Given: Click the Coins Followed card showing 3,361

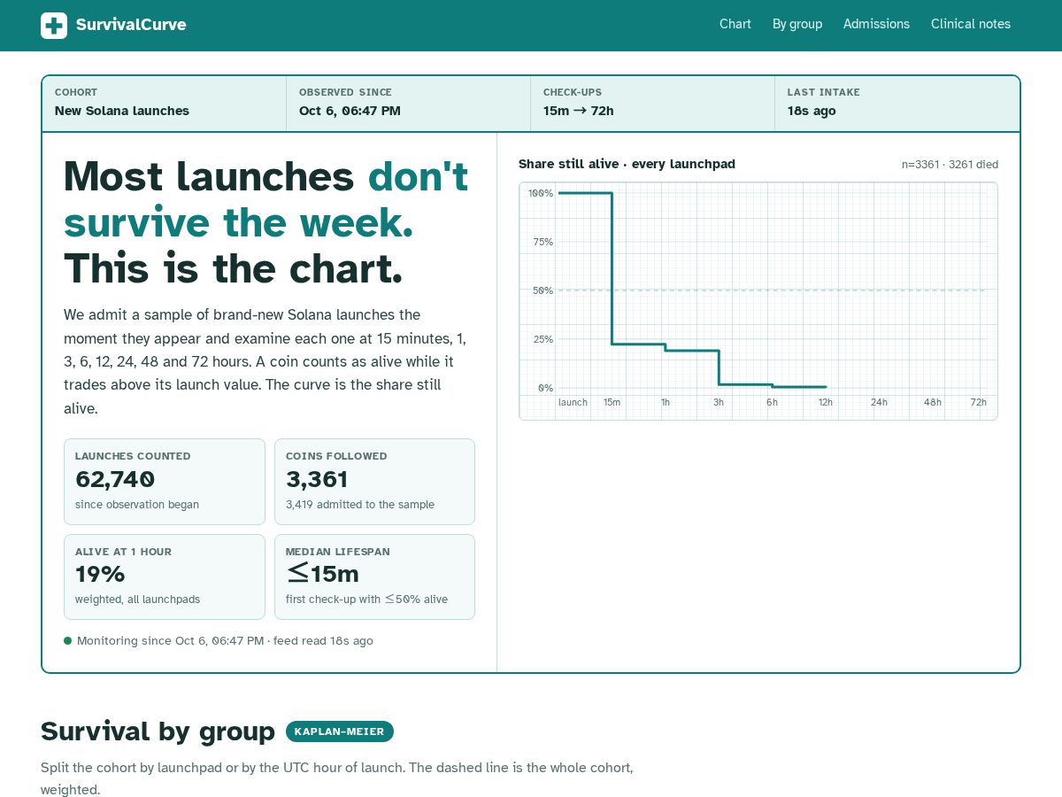Looking at the screenshot, I should pyautogui.click(x=374, y=482).
